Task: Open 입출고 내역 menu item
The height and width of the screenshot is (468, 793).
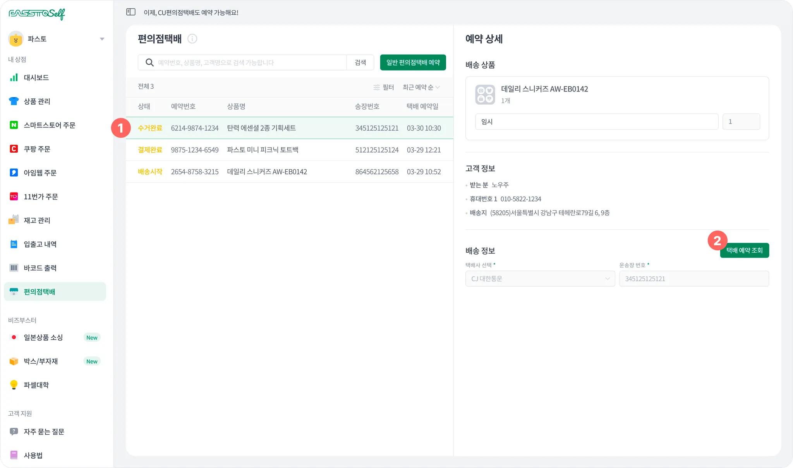Action: coord(40,244)
